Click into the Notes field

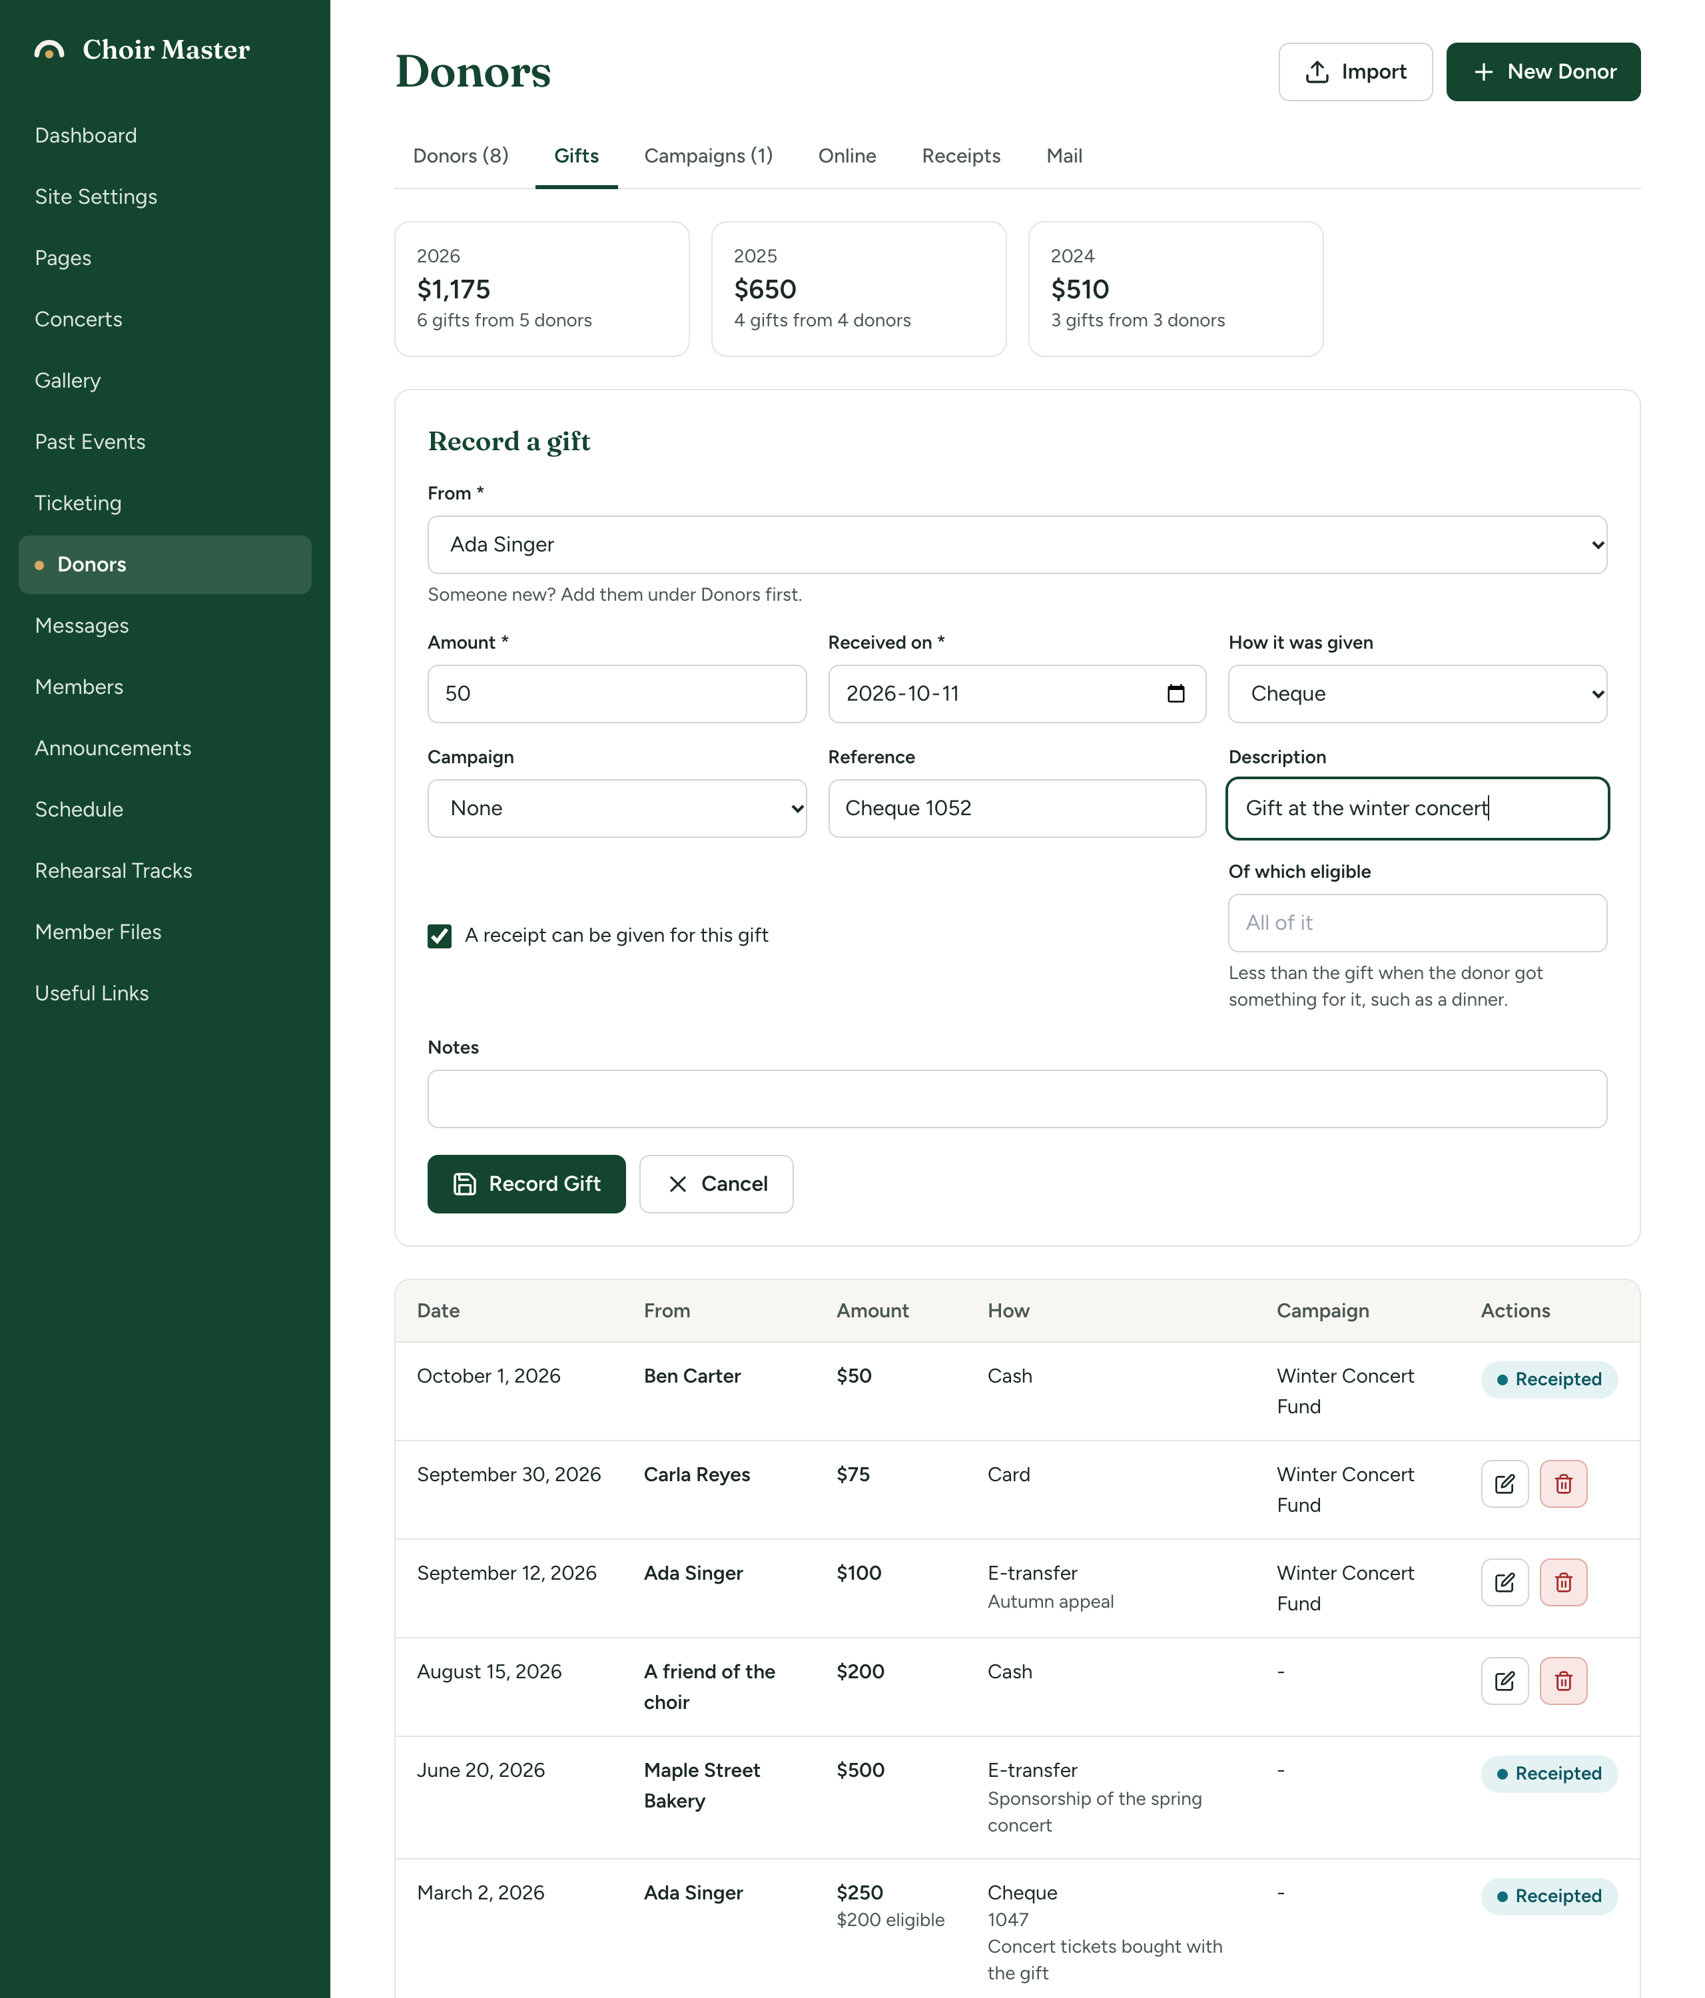coord(1016,1098)
